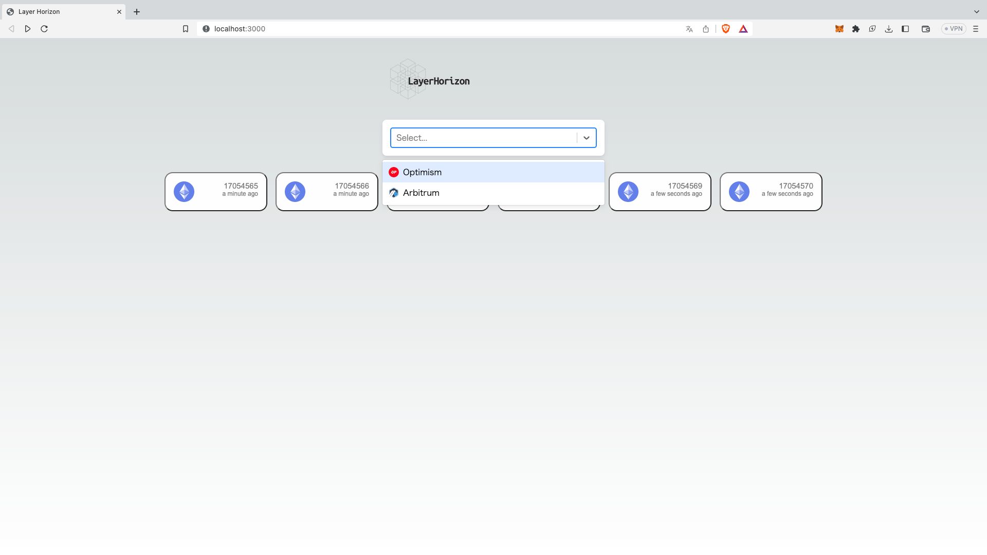This screenshot has height=555, width=987.
Task: Open block card 17054565
Action: [x=216, y=192]
